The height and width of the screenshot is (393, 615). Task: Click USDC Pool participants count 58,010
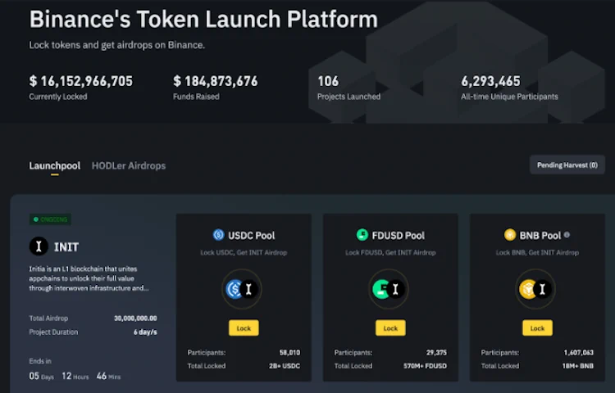click(x=289, y=353)
